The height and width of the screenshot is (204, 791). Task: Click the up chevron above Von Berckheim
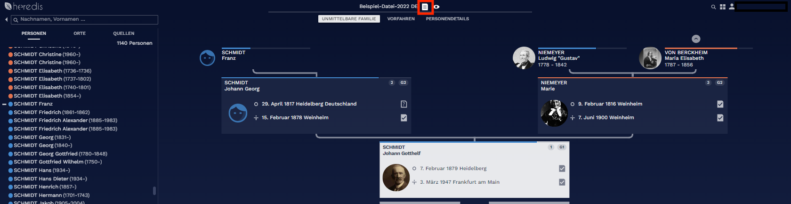696,39
